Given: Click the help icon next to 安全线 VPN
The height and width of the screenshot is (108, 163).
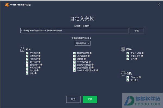Looking at the screenshot, I should [x=143, y=53].
